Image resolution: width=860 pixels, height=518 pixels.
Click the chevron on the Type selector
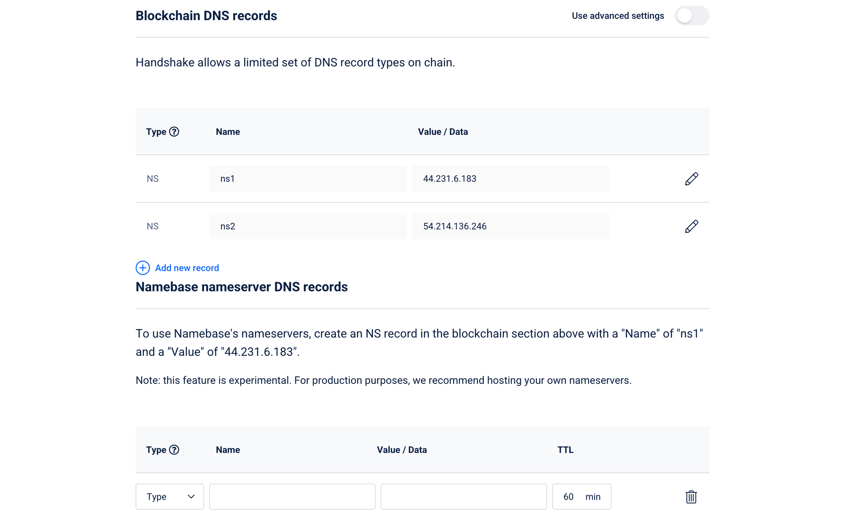[191, 497]
